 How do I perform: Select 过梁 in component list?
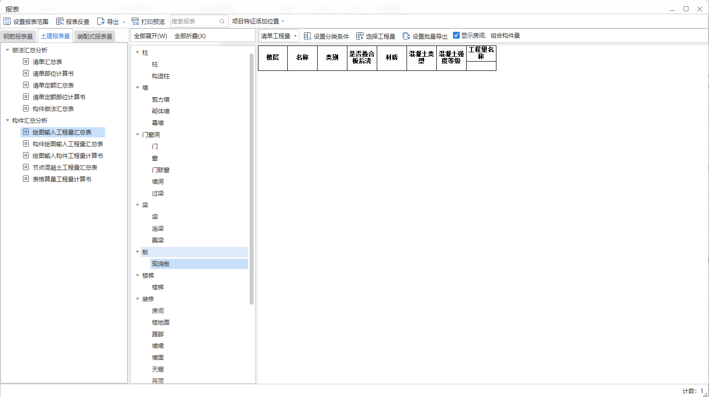click(158, 193)
